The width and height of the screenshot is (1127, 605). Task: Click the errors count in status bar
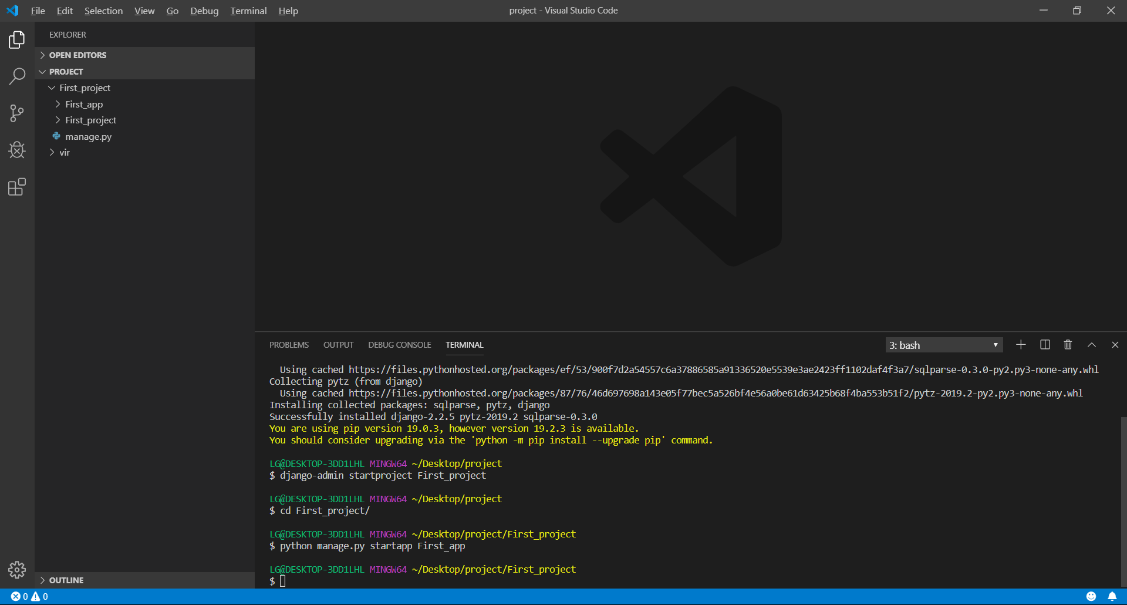tap(19, 596)
